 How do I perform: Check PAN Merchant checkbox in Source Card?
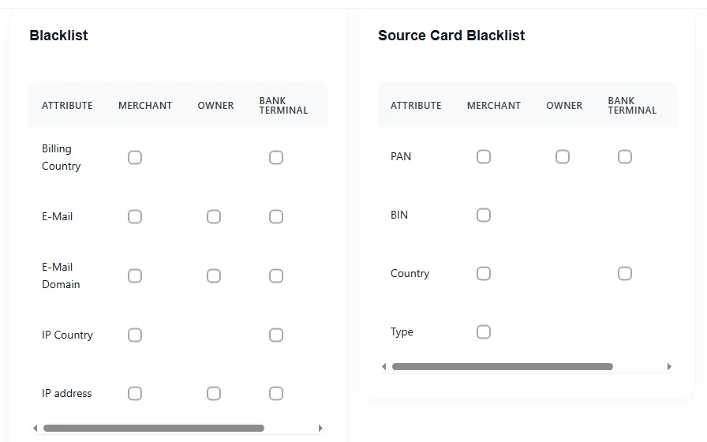[484, 156]
